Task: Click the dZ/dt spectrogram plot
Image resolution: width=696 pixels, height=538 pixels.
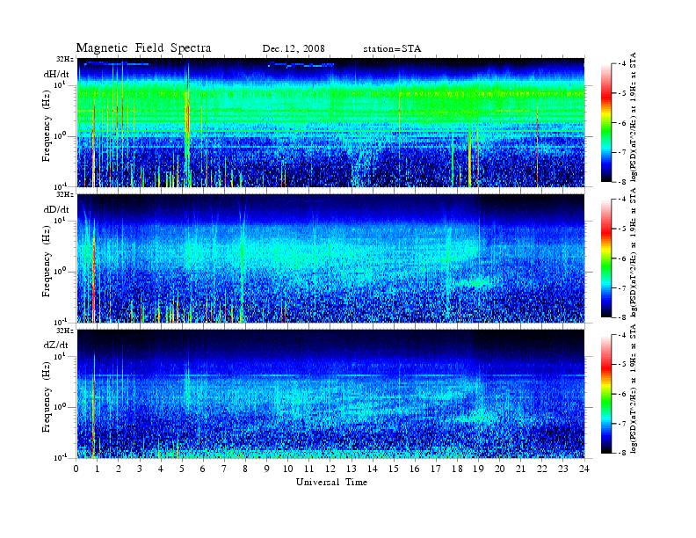Action: (x=330, y=393)
